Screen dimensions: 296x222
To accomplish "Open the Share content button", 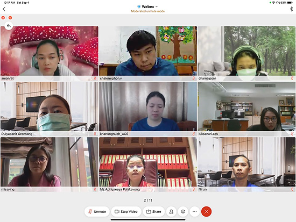I will point(154,211).
